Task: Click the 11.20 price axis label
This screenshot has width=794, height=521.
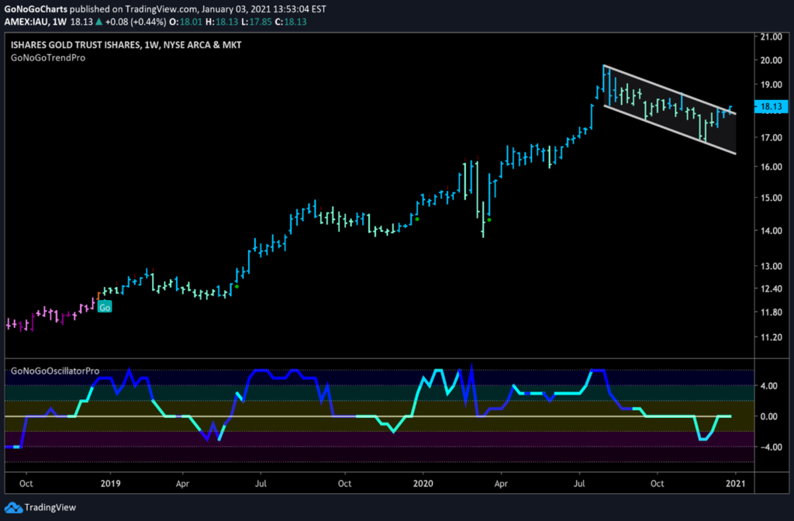Action: pos(772,337)
